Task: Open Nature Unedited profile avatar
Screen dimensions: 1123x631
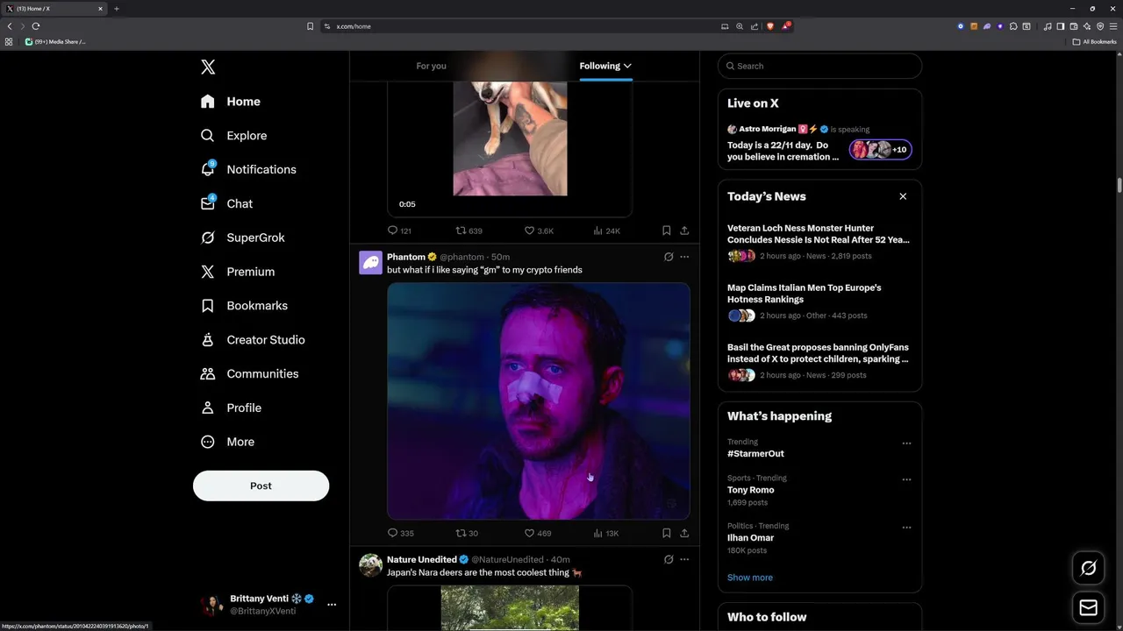Action: (370, 565)
